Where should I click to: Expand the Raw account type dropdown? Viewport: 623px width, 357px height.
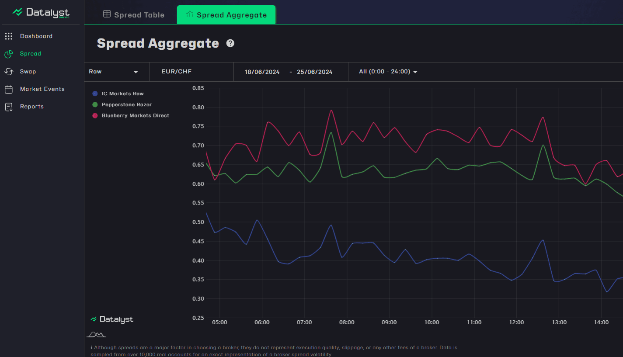(114, 72)
